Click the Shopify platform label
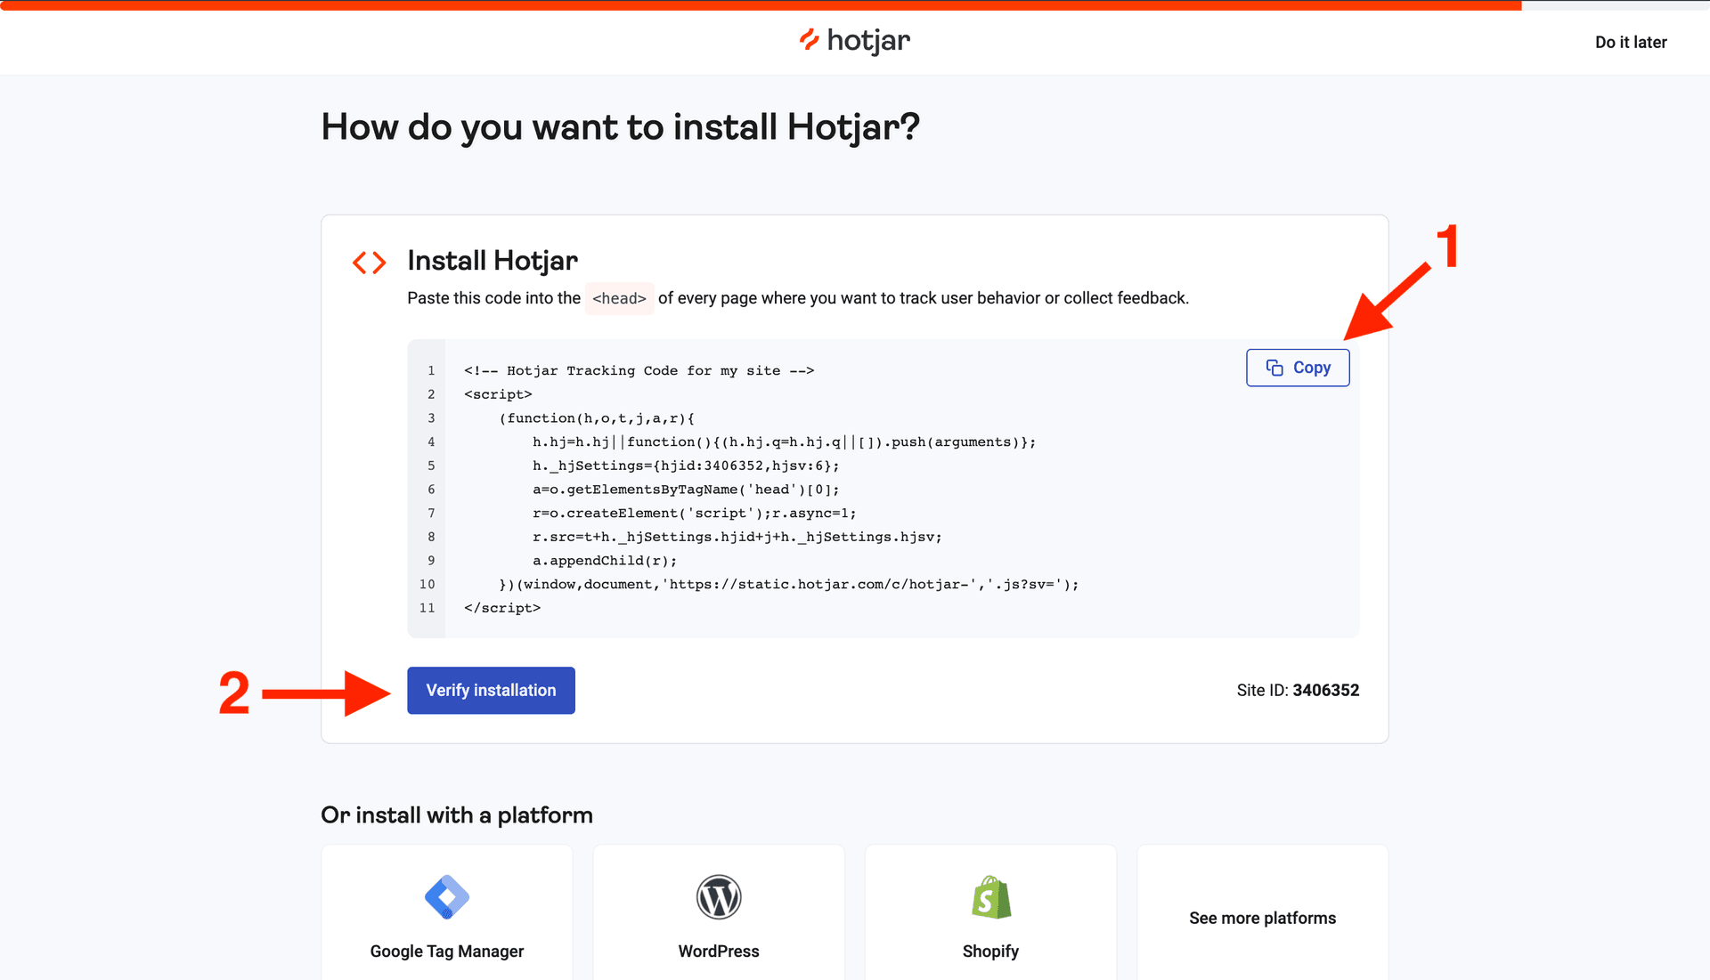Screen dimensions: 1710x980 (x=990, y=951)
